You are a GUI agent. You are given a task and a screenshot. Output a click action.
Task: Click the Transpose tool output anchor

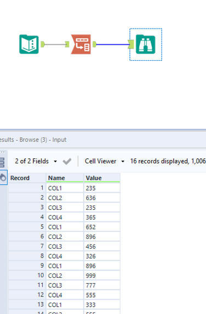click(95, 44)
